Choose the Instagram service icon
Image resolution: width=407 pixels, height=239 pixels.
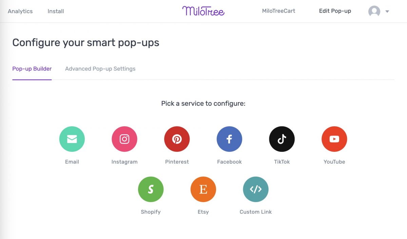pyautogui.click(x=124, y=139)
